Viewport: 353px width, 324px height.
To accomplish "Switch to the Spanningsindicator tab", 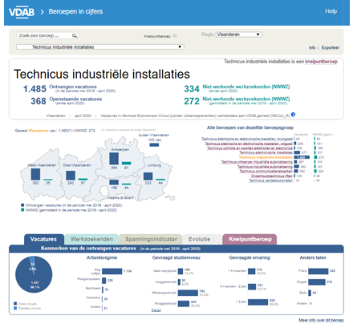I will 151,239.
